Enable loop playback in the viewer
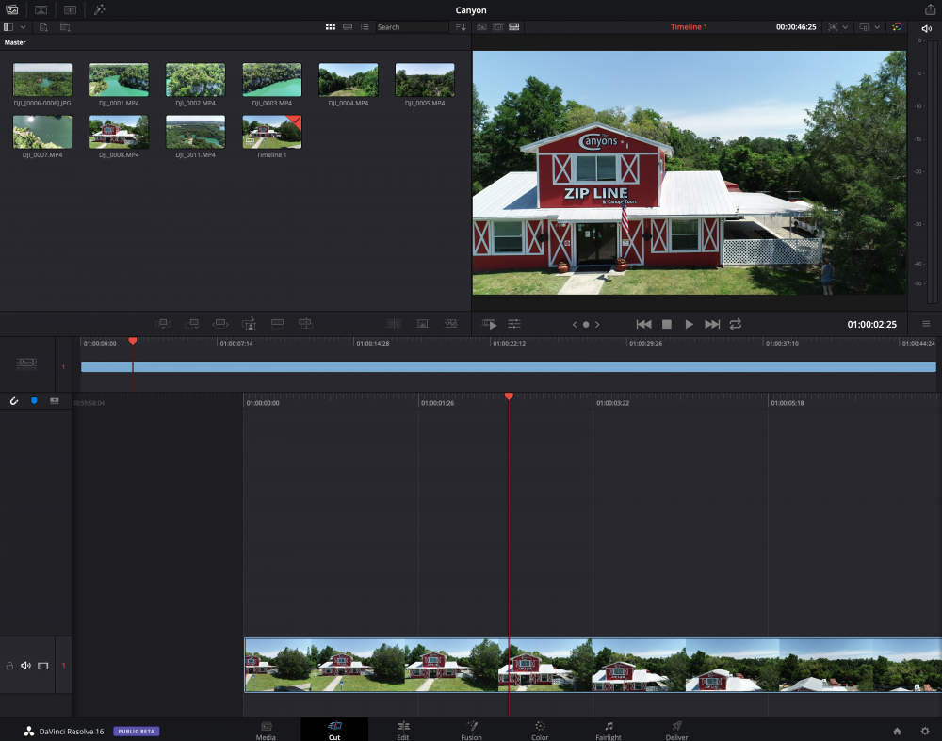 735,324
